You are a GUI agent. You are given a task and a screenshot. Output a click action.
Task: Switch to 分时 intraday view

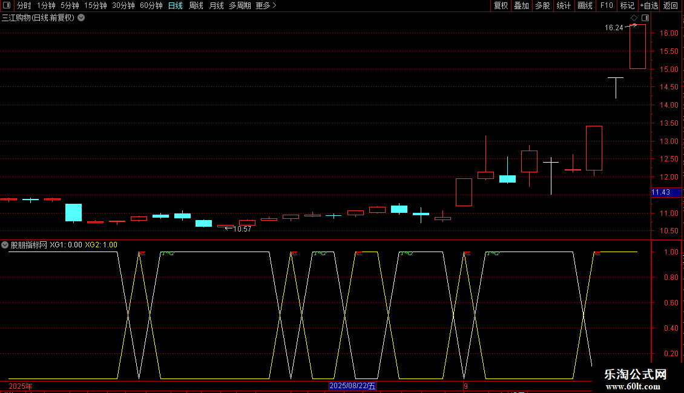24,5
